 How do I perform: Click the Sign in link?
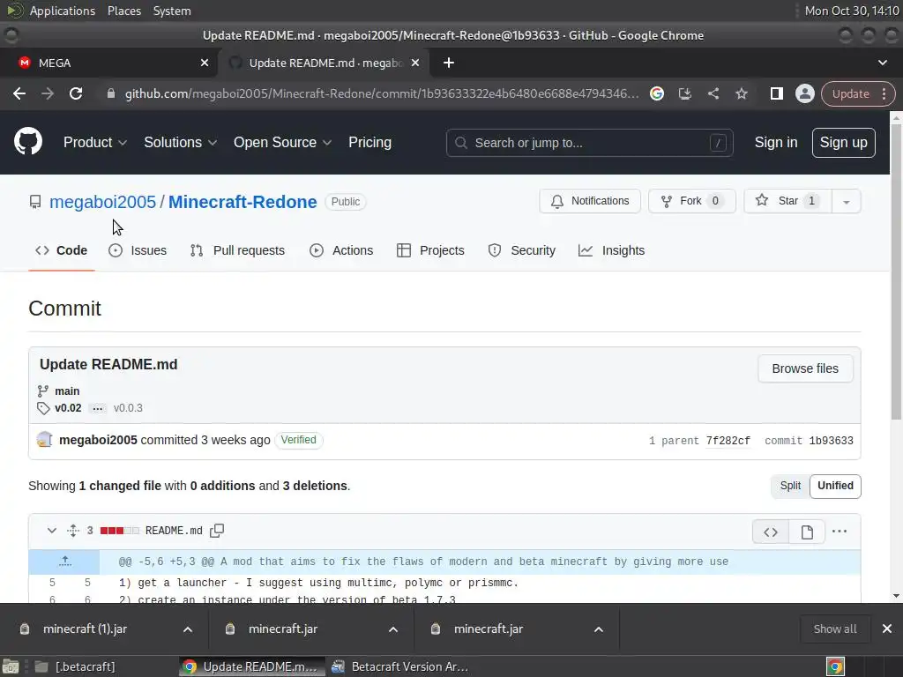coord(776,142)
